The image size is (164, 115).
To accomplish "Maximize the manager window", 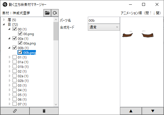I will click(x=144, y=4).
